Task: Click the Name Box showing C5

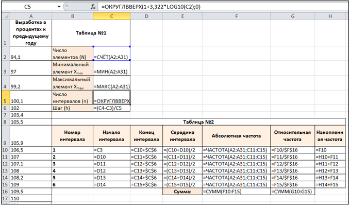Action: click(28, 8)
